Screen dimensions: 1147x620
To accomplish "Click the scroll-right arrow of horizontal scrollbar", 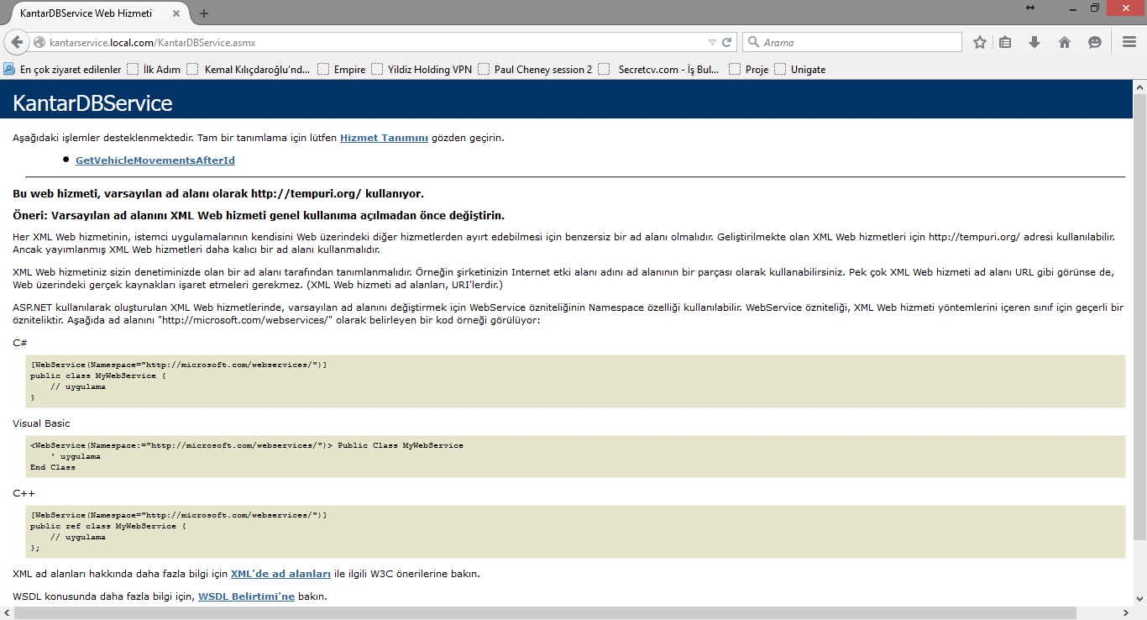I will coord(1126,612).
